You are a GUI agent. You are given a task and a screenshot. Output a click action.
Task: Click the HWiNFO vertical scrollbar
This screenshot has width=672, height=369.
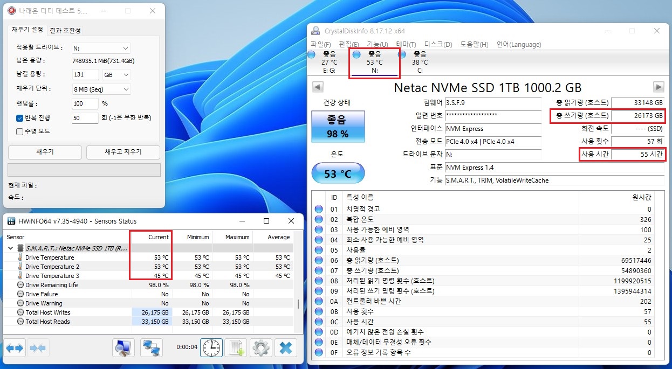298,303
